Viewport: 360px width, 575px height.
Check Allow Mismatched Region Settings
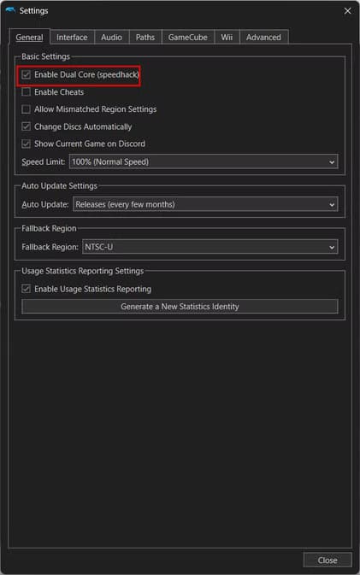click(26, 109)
